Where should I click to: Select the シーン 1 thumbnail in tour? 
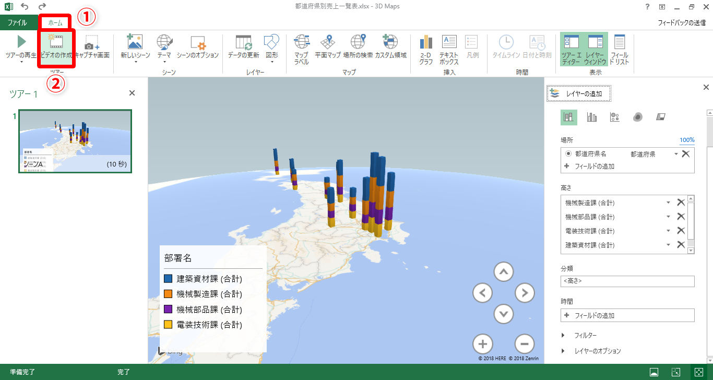(75, 141)
